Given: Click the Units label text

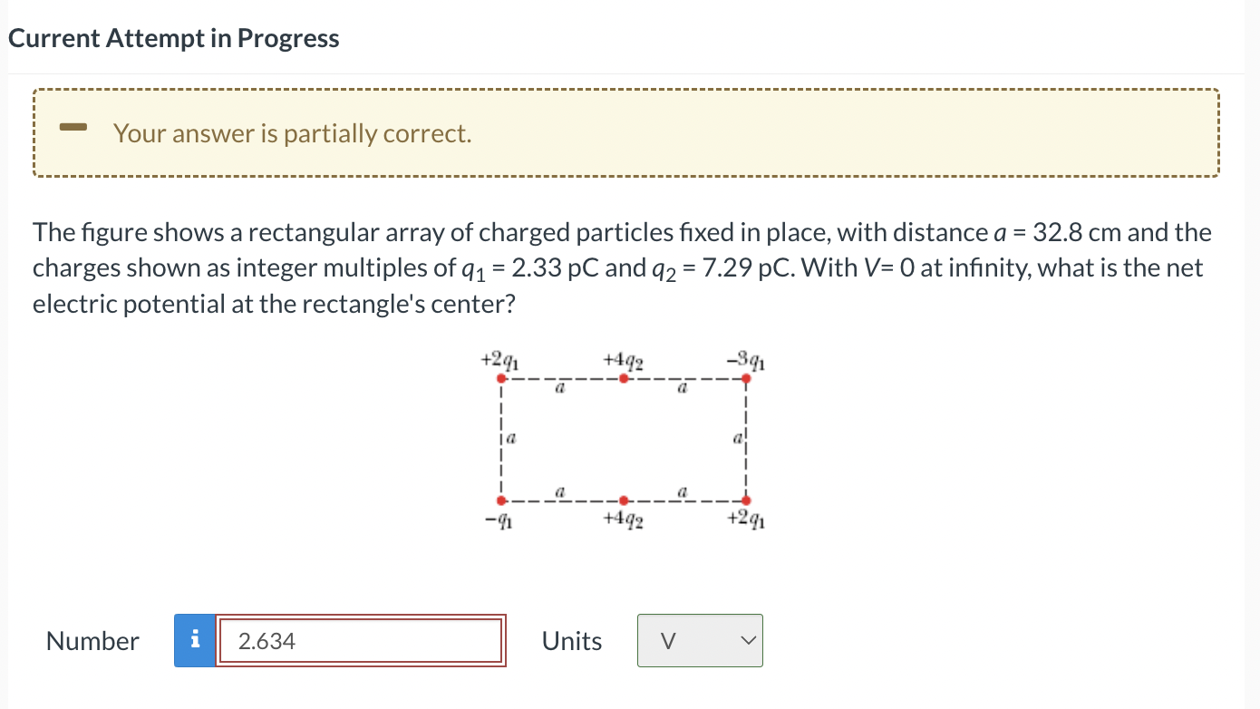Looking at the screenshot, I should click(x=571, y=641).
